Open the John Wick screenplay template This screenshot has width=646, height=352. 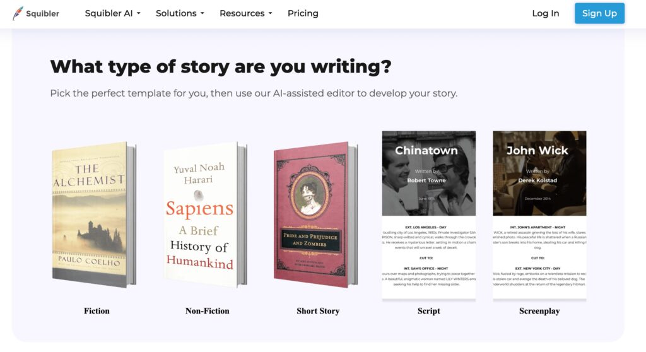[x=539, y=173]
